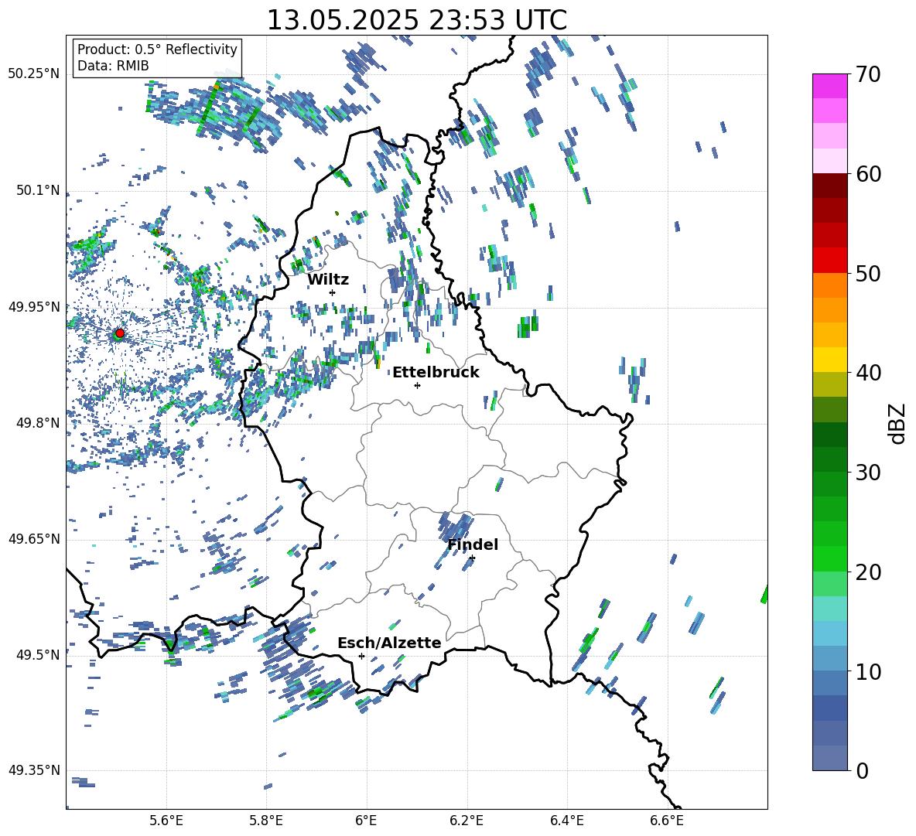Click the dBZ colorbar axis label
Viewport: 916px width, 836px height.
(898, 423)
